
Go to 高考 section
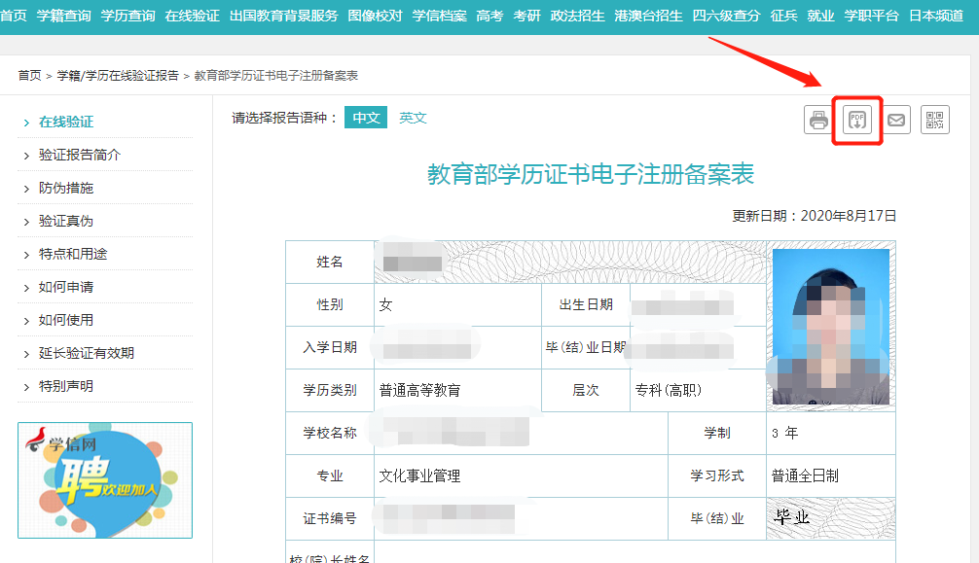point(489,16)
